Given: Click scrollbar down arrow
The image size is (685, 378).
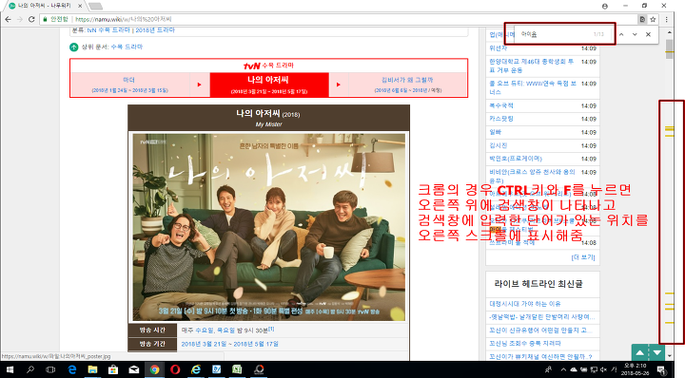Looking at the screenshot, I should pyautogui.click(x=669, y=356).
